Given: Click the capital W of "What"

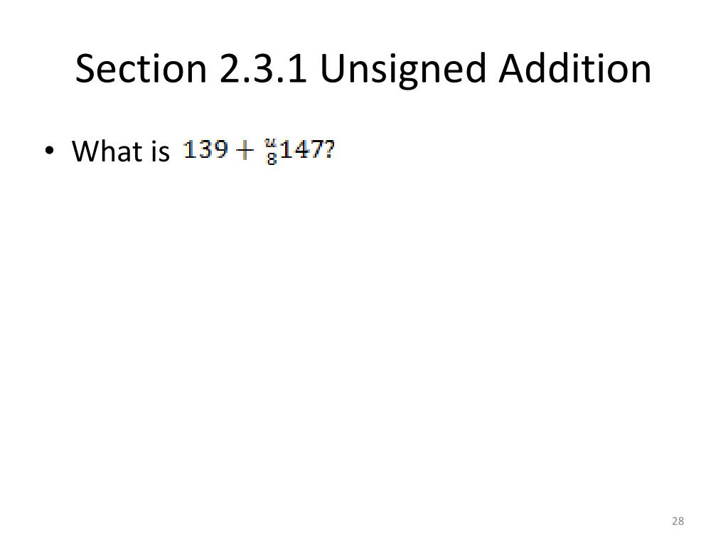Looking at the screenshot, I should (87, 151).
